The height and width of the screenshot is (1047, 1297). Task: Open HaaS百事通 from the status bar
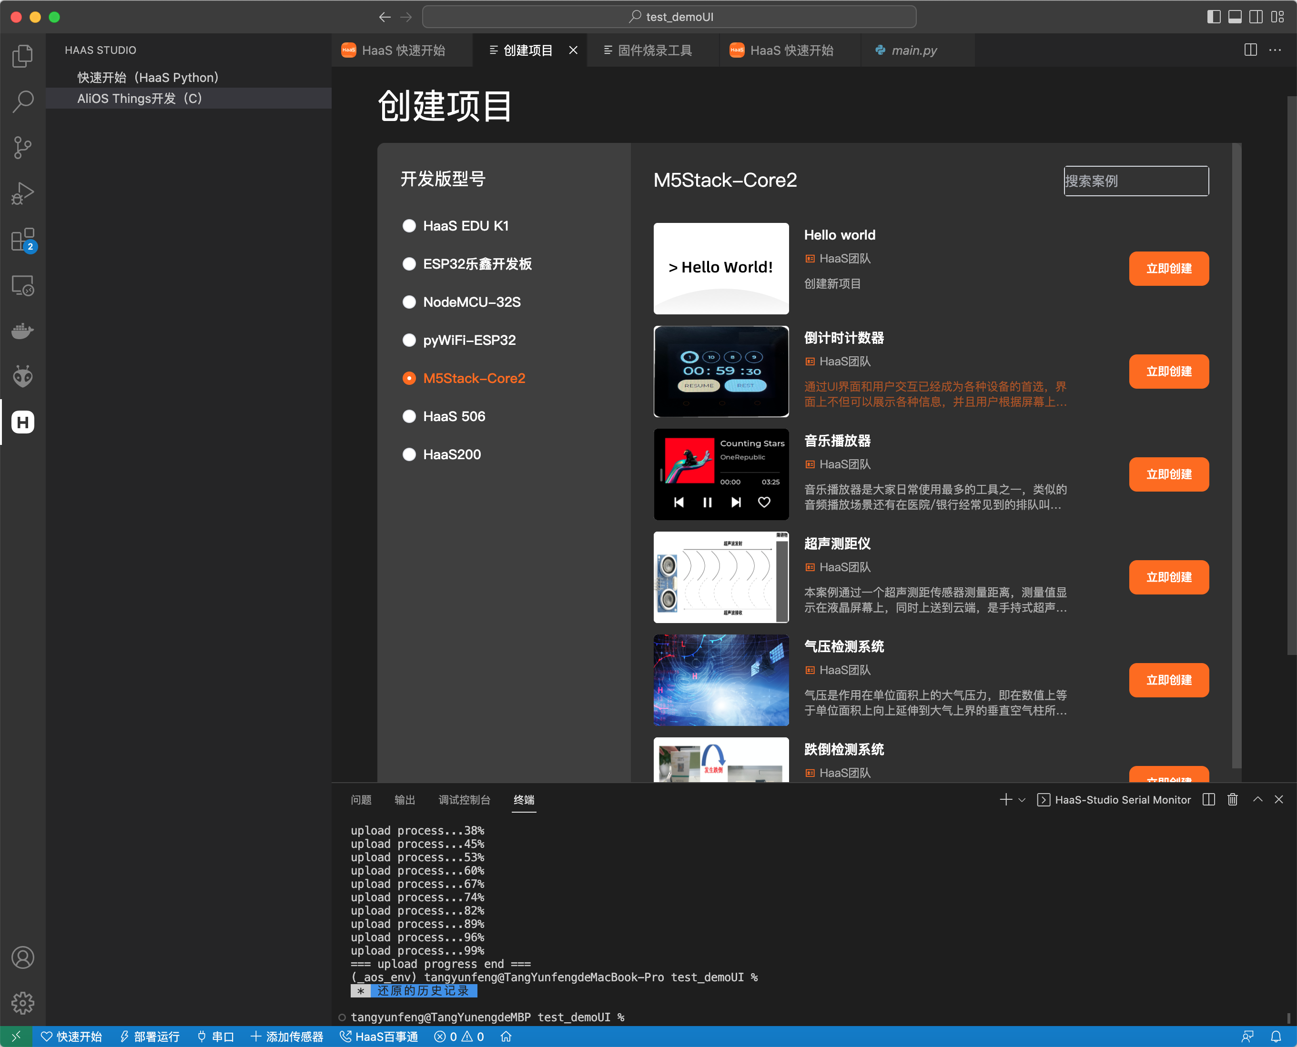click(379, 1036)
